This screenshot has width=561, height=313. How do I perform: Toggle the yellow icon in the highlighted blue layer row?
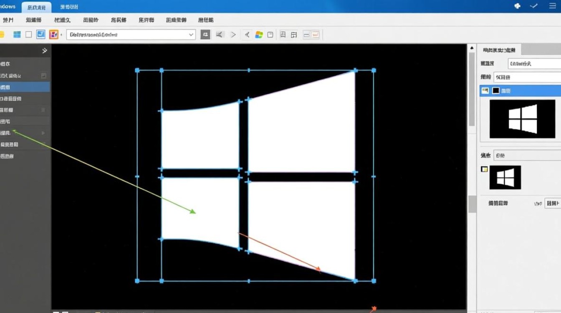click(x=485, y=91)
